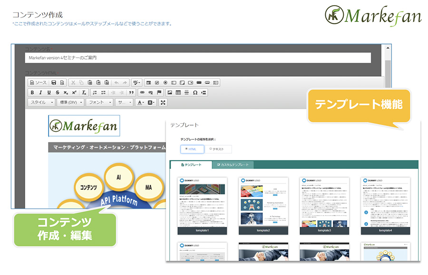428x275 pixels.
Task: Toggle Italic formatting
Action: click(41, 93)
